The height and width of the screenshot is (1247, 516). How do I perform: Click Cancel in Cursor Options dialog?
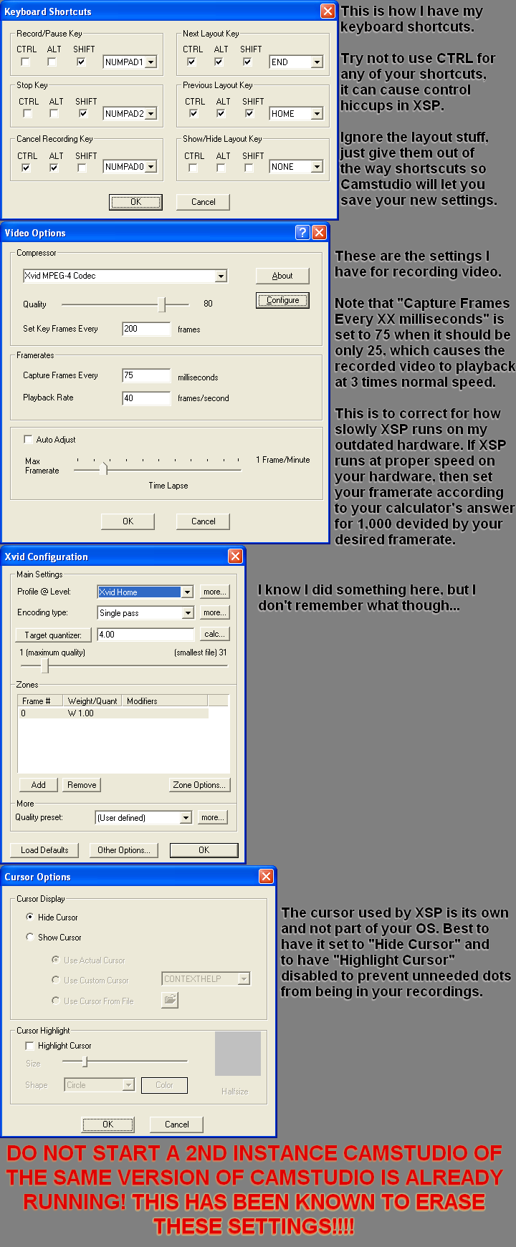(176, 1125)
